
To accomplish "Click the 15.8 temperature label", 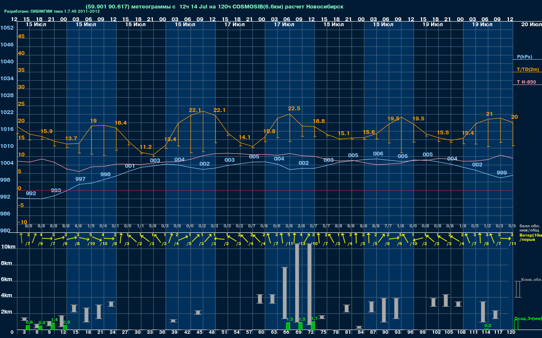I will click(x=269, y=131).
